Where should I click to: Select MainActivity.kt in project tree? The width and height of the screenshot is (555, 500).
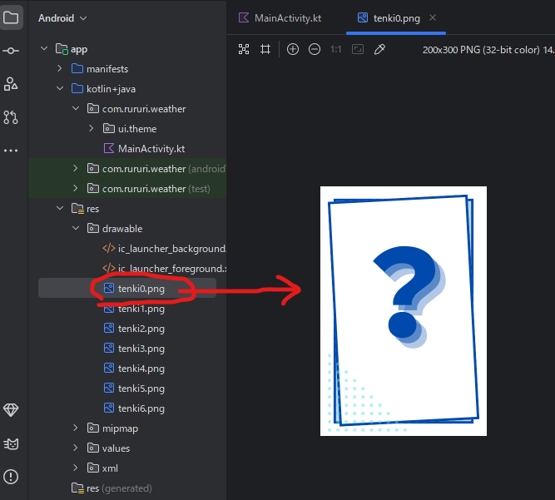click(x=144, y=149)
